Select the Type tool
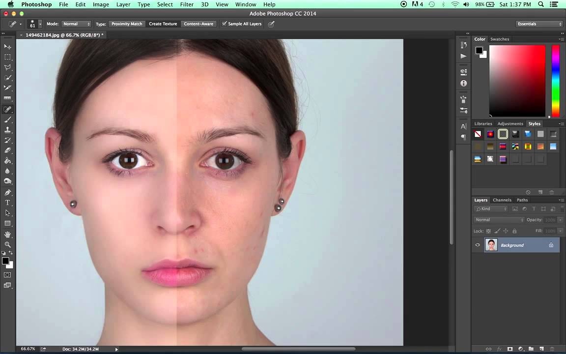566x354 pixels. point(7,203)
